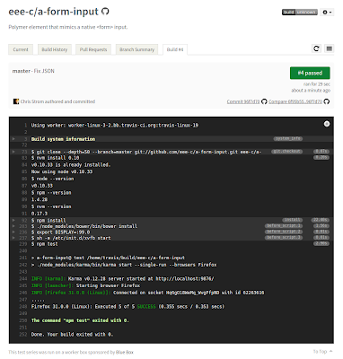Click the eee-c/a-form-input repository title

(53, 12)
